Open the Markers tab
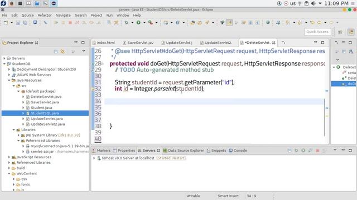Screen dimensions: 357x200 102,151
